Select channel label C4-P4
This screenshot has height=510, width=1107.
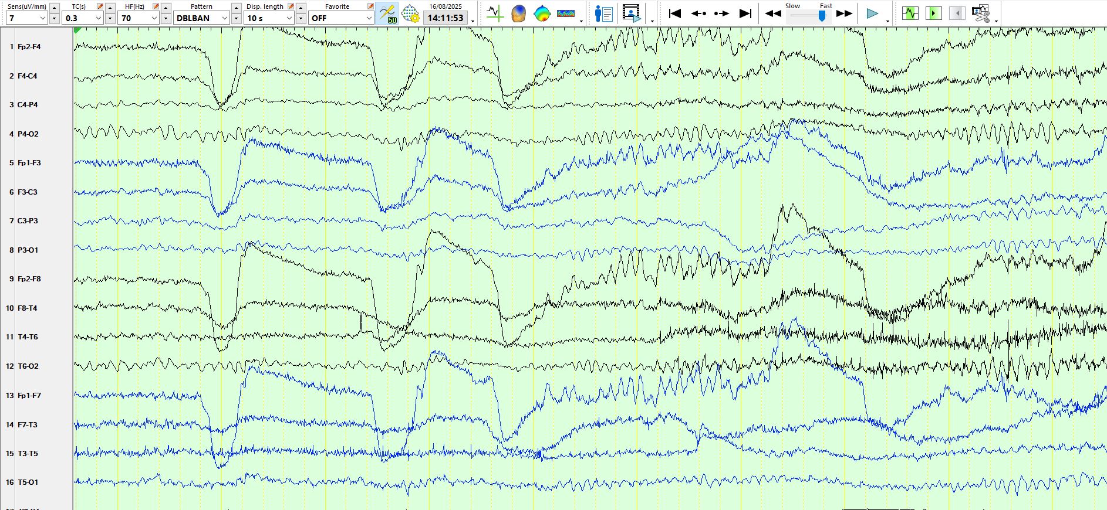click(x=28, y=105)
